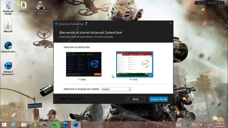
Task: Click the CPU usage monitor widget
Action: point(201,3)
